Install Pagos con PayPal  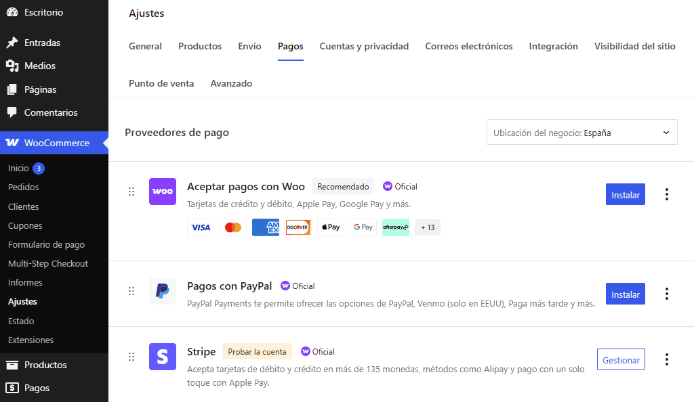tap(626, 294)
